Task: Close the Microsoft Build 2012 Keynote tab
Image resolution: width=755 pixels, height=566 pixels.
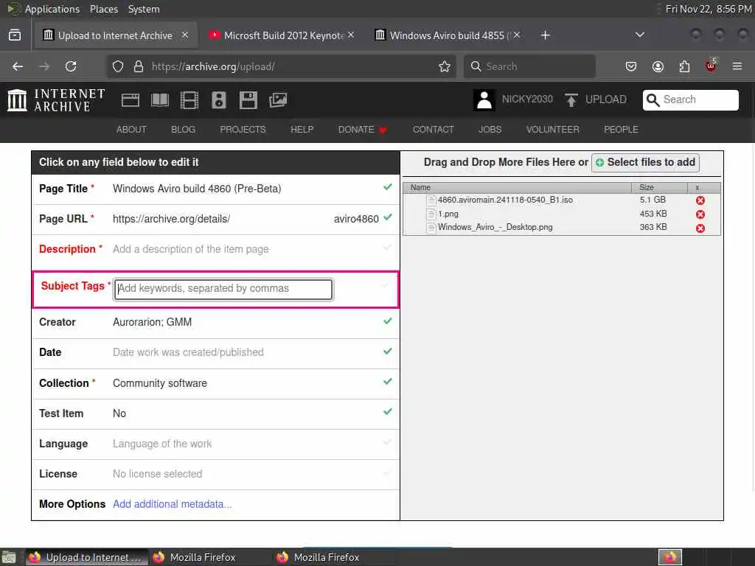Action: (351, 35)
